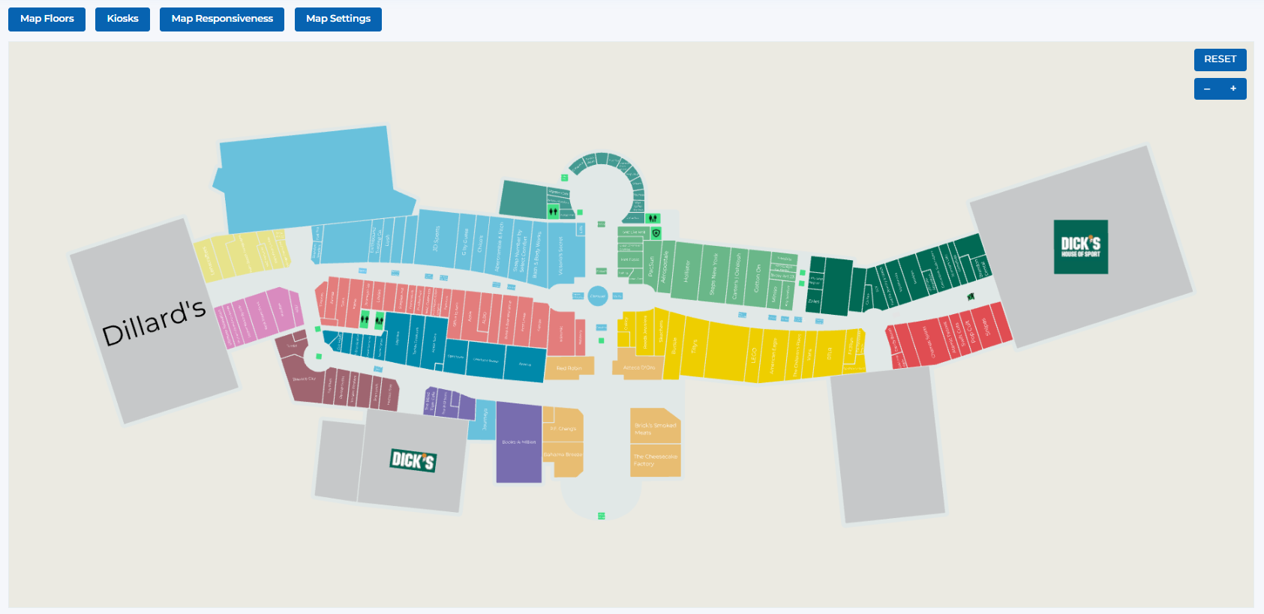Select the Lush store
The height and width of the screenshot is (614, 1264).
point(389,240)
